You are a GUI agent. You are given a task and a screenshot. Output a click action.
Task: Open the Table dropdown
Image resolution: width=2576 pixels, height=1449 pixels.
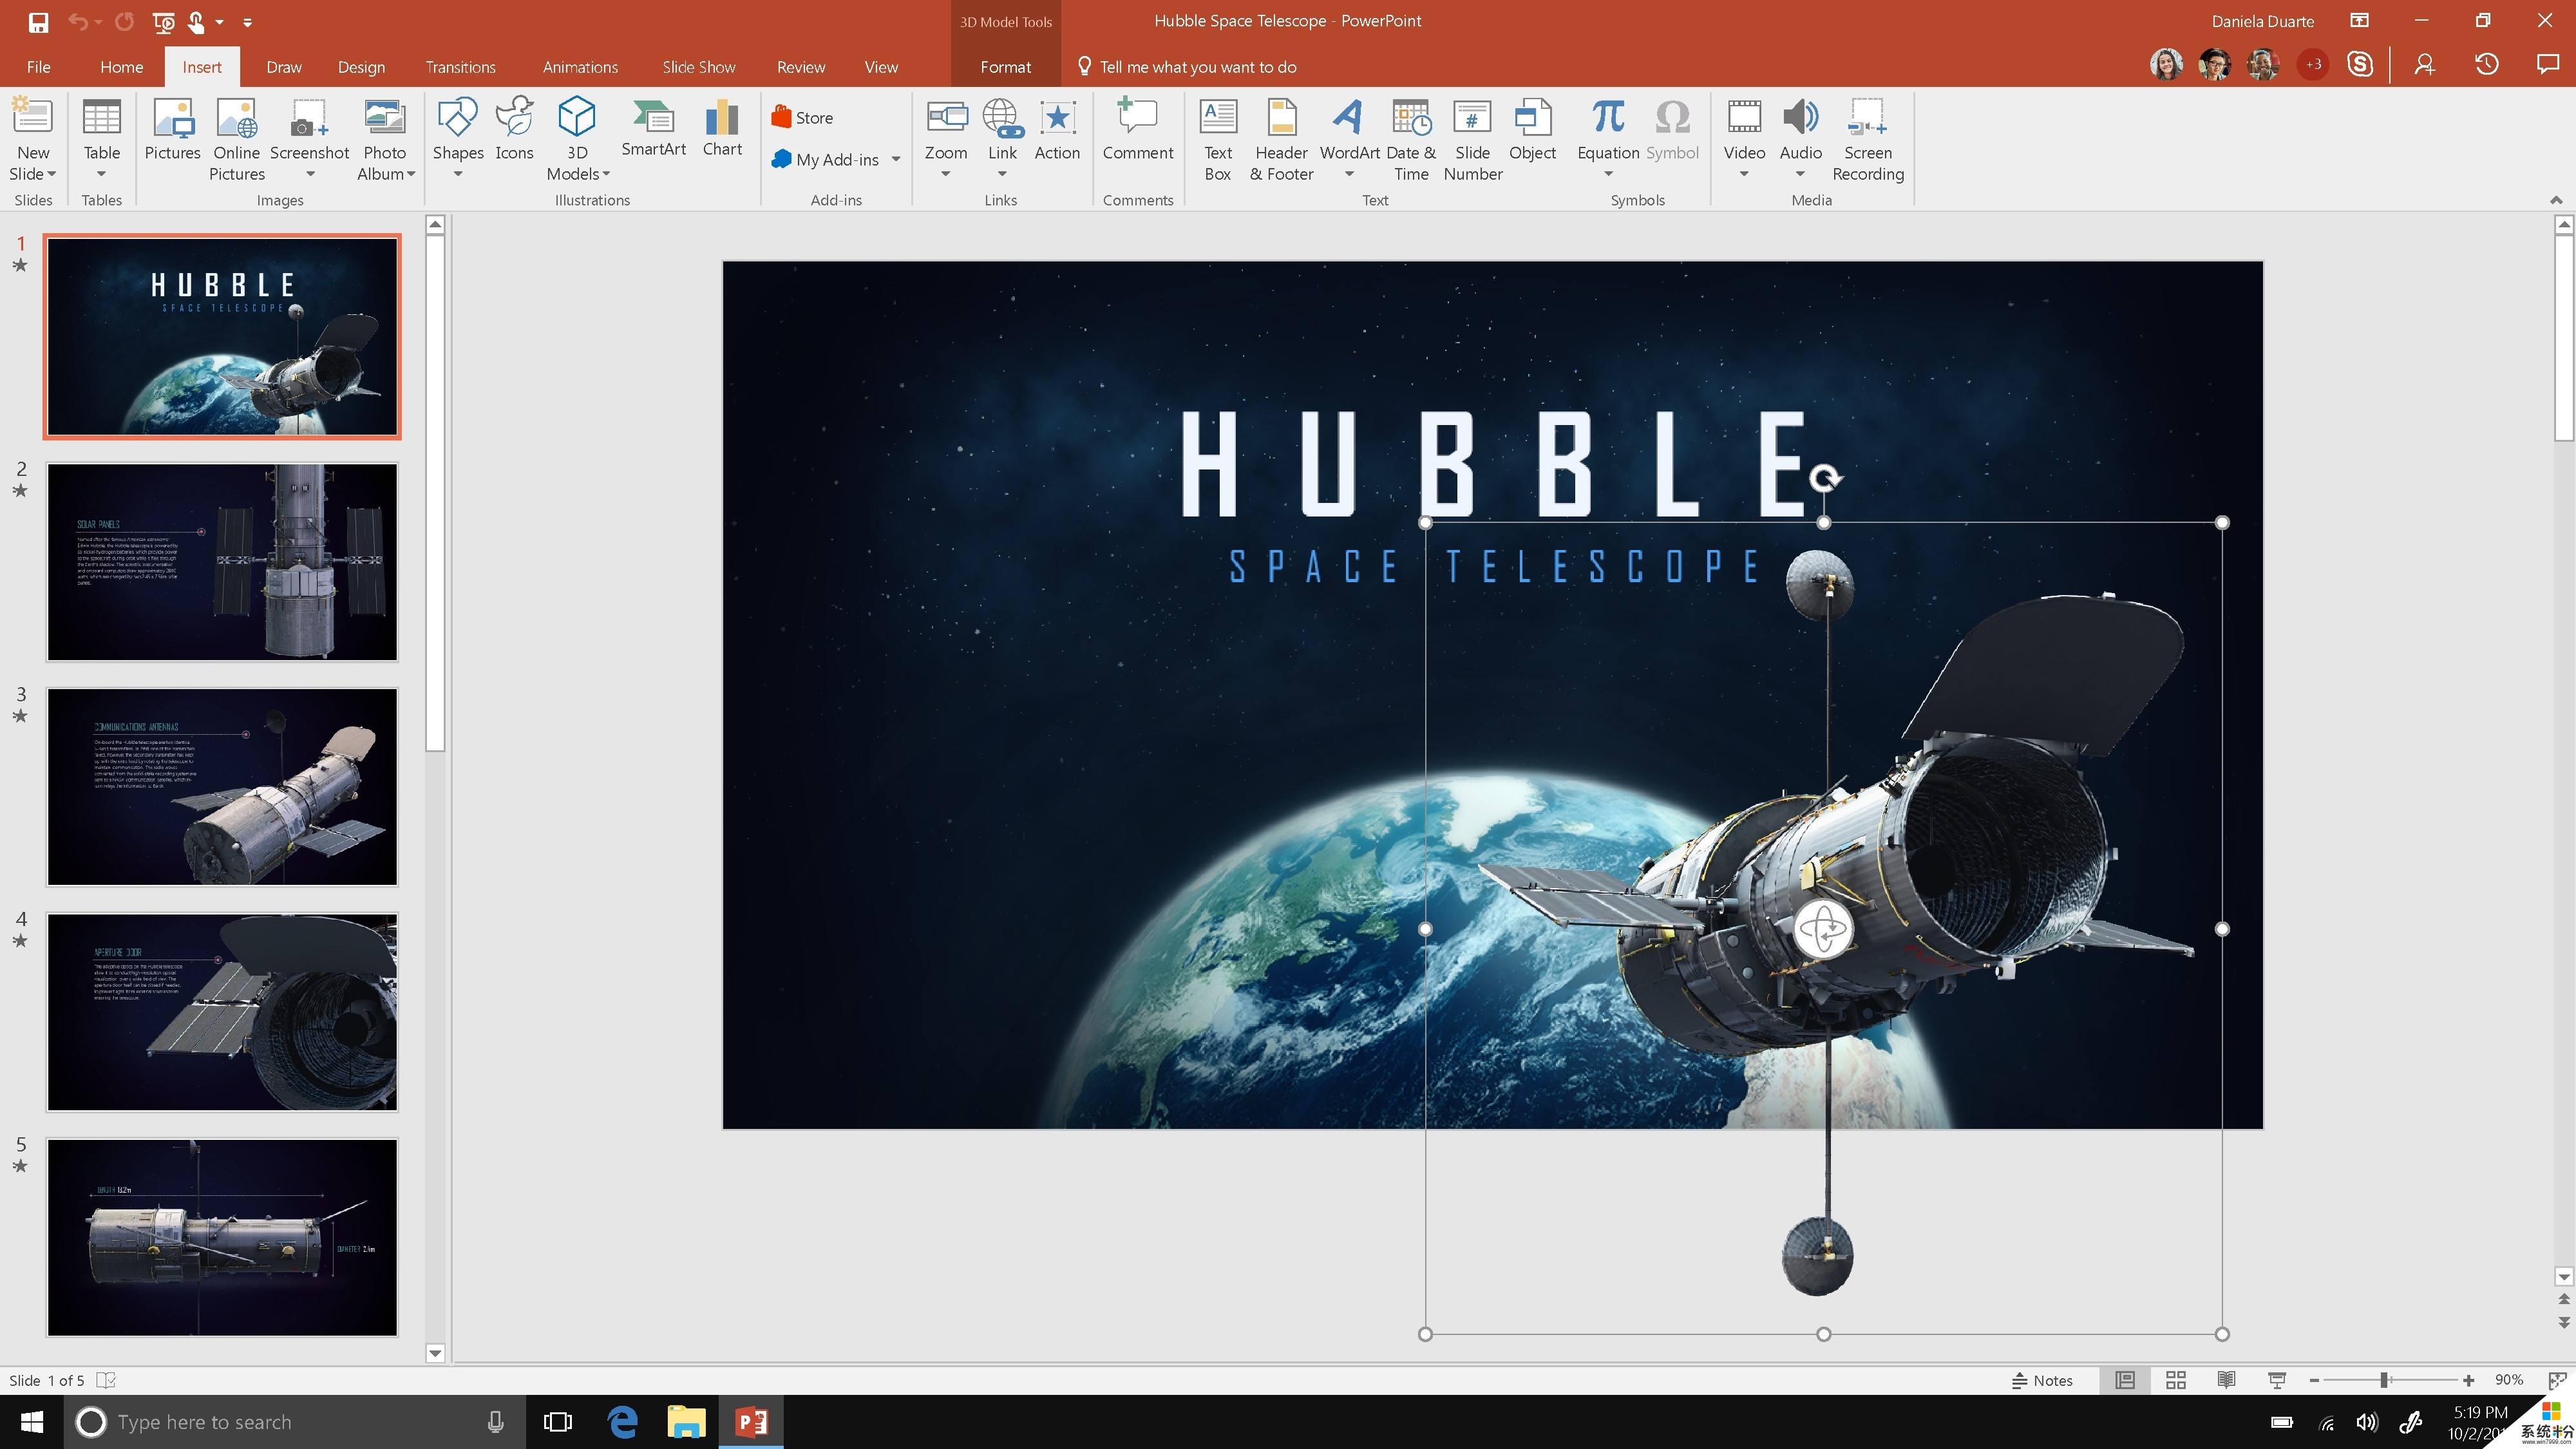[101, 174]
